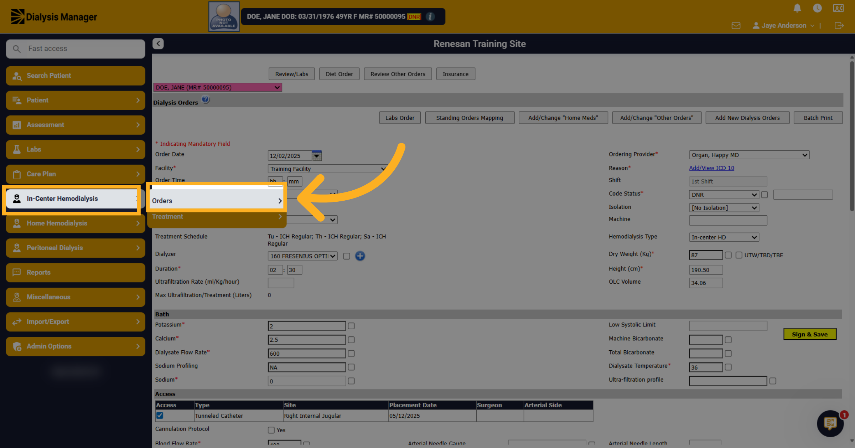Check the Cannulation Protocol Yes box
This screenshot has height=448, width=855.
[x=271, y=430]
